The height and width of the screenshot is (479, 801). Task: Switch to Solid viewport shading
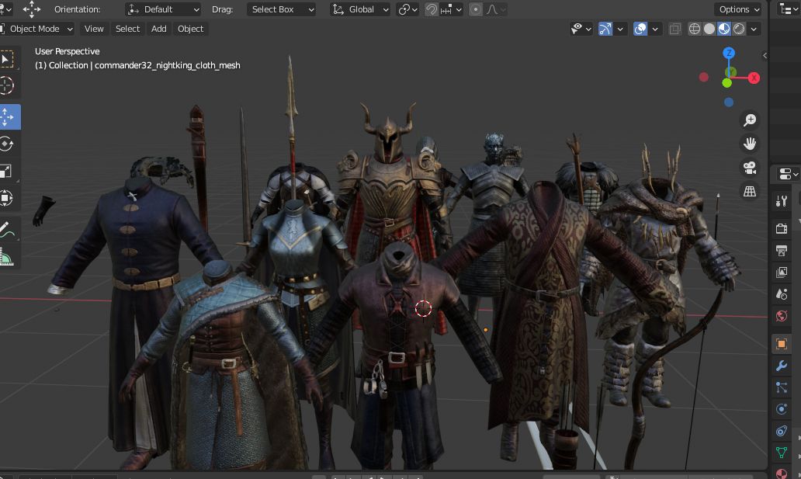(709, 30)
